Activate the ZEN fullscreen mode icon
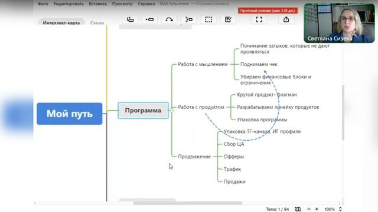The image size is (378, 212). [x=259, y=19]
